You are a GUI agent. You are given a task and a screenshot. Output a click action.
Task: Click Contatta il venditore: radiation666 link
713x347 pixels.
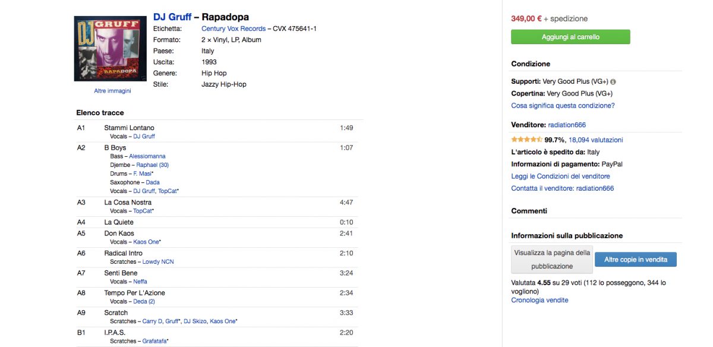point(562,188)
